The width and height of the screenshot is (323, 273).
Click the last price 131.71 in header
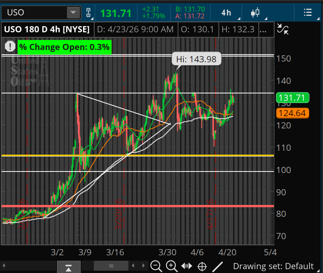click(x=116, y=13)
